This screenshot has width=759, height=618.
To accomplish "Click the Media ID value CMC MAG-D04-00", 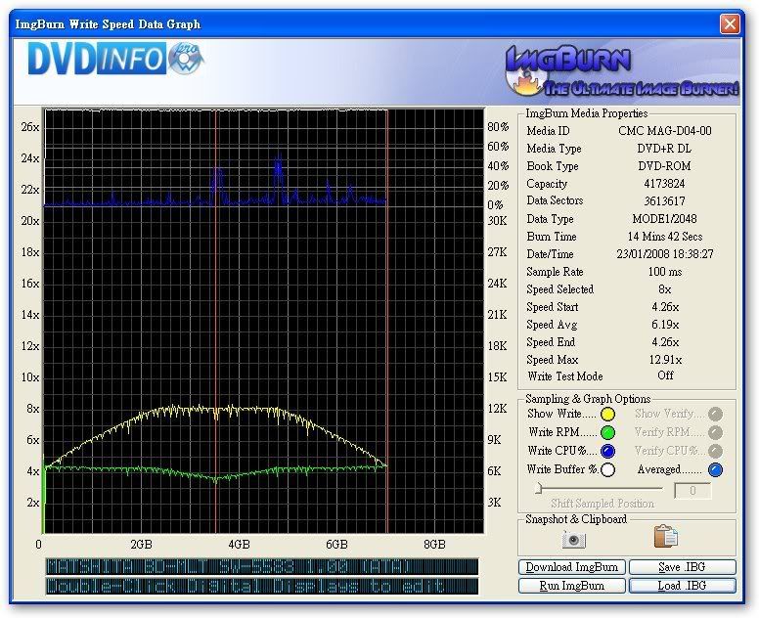I will click(x=664, y=131).
